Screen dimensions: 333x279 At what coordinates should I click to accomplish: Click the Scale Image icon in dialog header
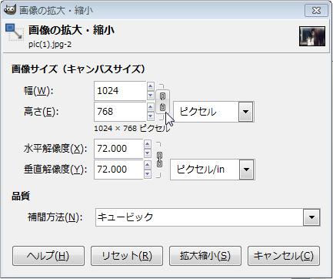(x=15, y=32)
